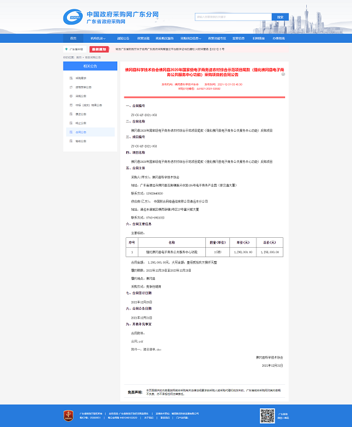Click the 采购需求 sidebar icon
Image resolution: width=352 pixels, height=427 pixels.
point(71,78)
